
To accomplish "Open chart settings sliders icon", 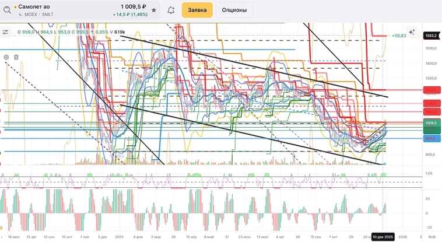I will [x=6, y=32].
